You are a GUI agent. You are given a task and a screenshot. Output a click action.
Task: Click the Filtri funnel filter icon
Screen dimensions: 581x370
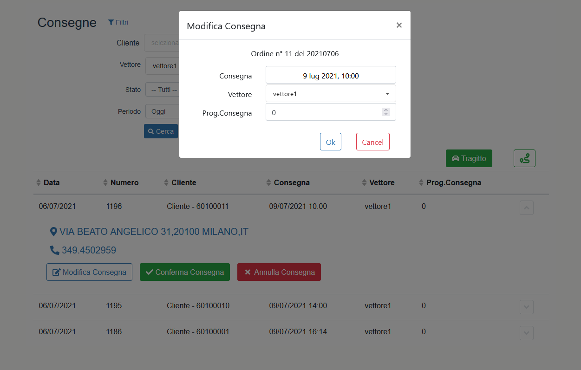point(111,22)
